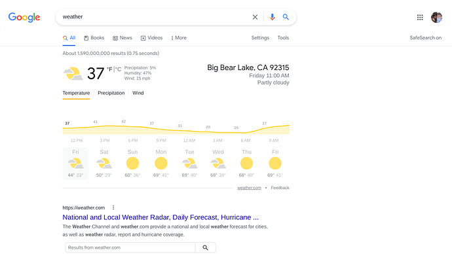
Task: Switch temperature units to °F
Action: [x=109, y=69]
